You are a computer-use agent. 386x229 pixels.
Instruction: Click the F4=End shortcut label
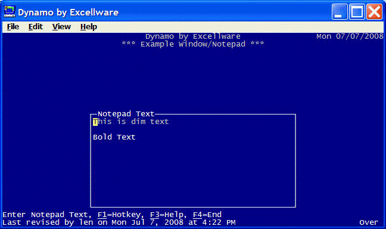tap(207, 215)
